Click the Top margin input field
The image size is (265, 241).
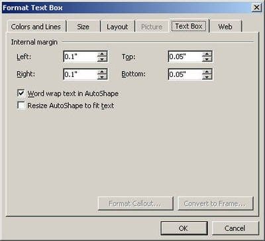click(x=185, y=56)
